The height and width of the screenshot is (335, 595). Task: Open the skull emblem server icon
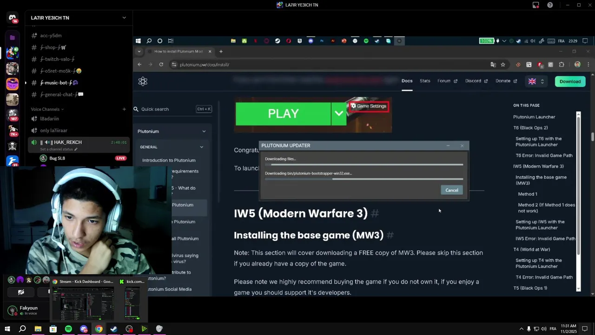13,146
